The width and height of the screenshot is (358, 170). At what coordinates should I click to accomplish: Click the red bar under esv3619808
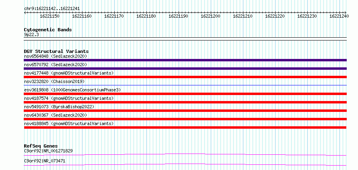185,94
